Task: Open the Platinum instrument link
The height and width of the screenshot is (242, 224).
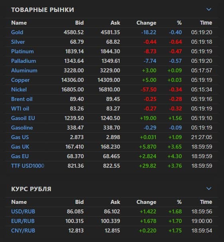Action: 22,51
